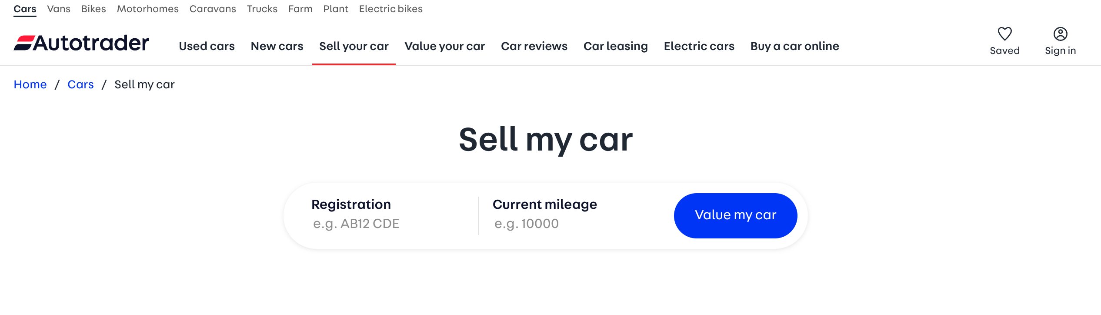Select the Vans category
Viewport: 1101px width, 315px height.
click(x=59, y=9)
